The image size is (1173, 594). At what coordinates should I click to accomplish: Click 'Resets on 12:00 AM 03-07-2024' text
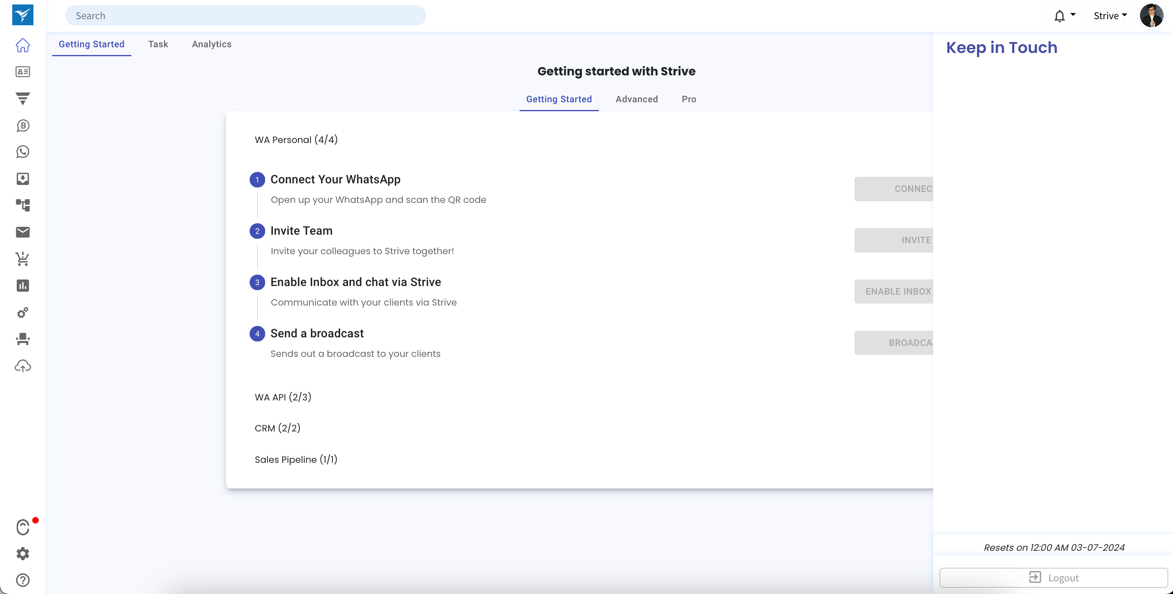click(1054, 548)
